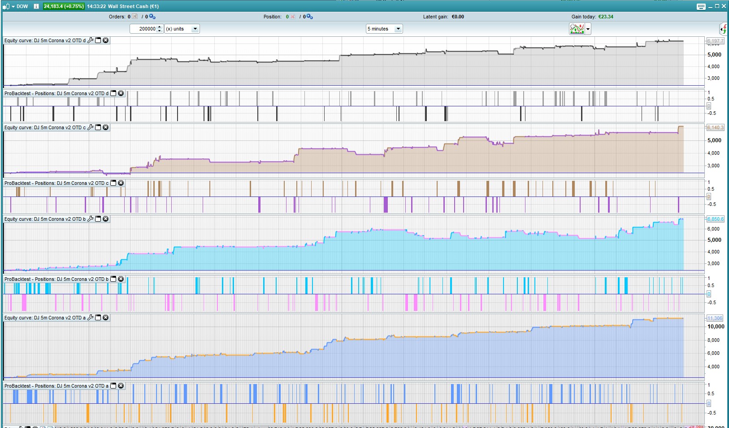This screenshot has height=428, width=729.
Task: Open settings wrench for Equity curve OTD d
Action: [91, 40]
